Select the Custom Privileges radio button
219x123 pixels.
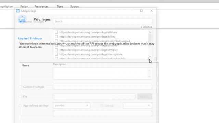tap(21, 87)
